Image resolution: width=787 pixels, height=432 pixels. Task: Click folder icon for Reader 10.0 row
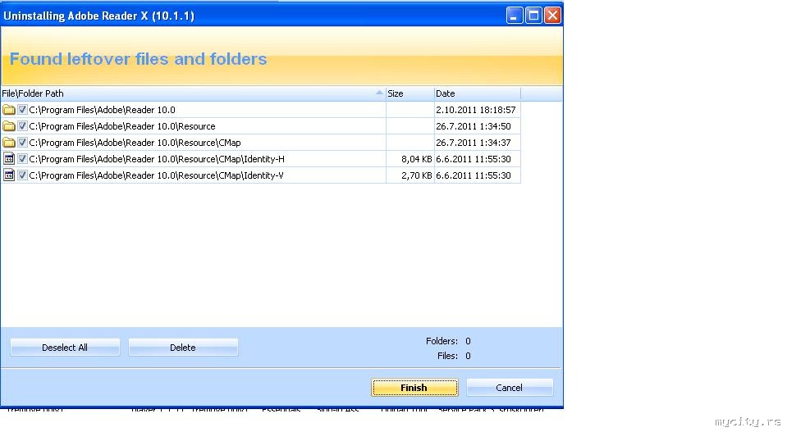(8, 110)
